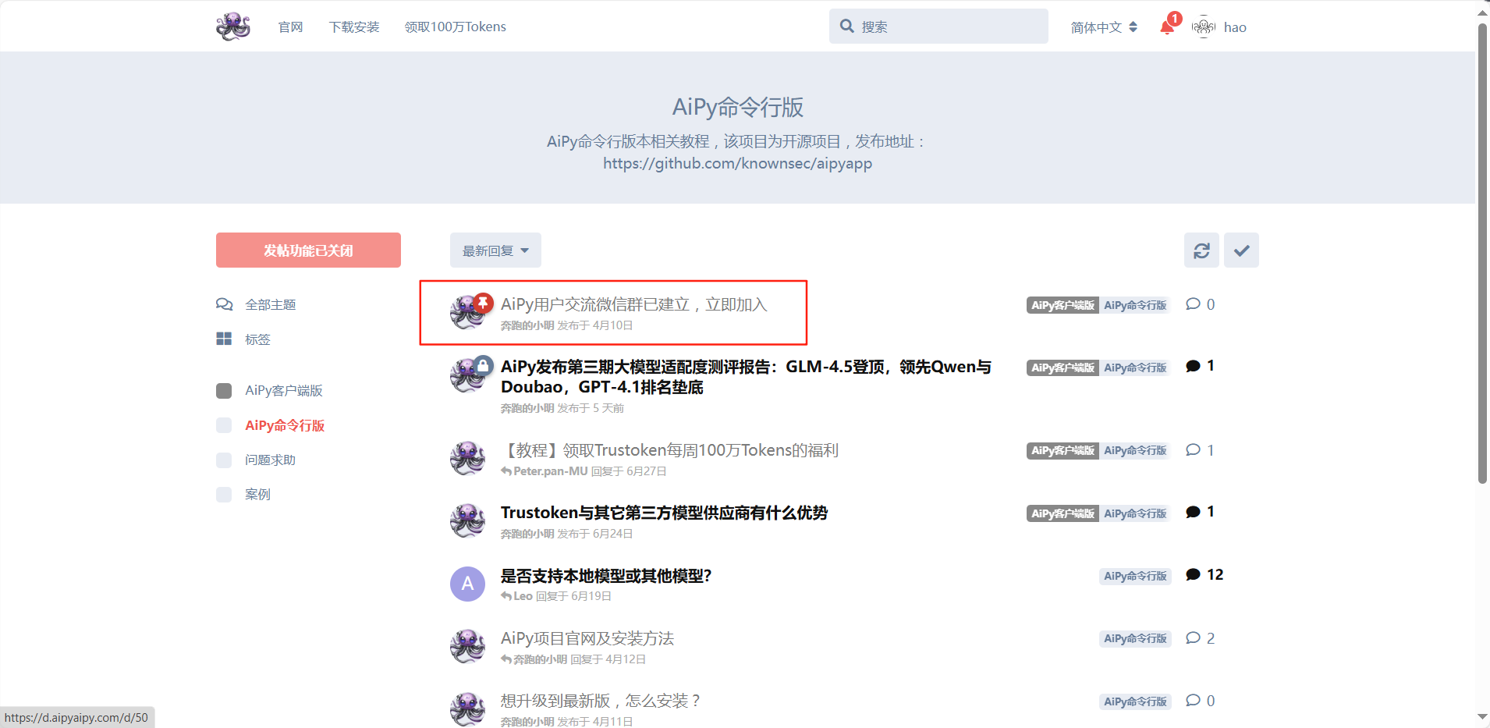The width and height of the screenshot is (1490, 728).
Task: Open 想升级到最新版，怎么安装 discussion
Action: coord(601,701)
